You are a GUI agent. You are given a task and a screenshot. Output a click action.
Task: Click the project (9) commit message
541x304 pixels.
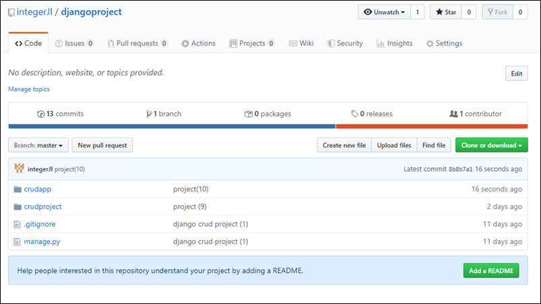[x=190, y=206]
